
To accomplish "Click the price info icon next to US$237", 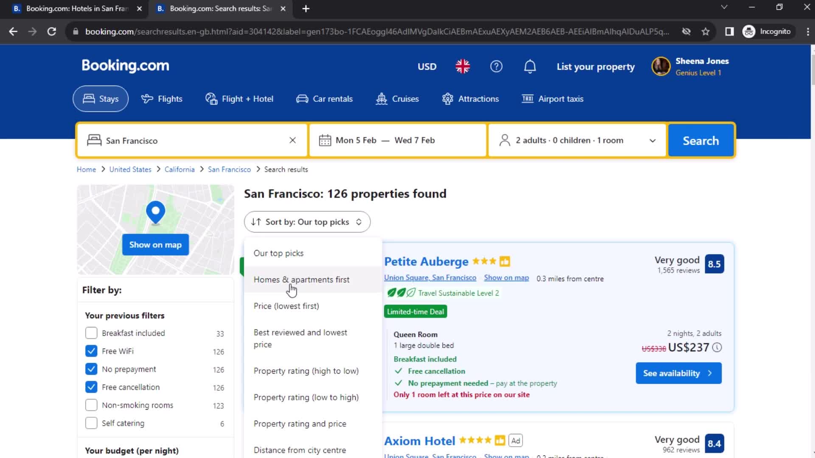I will click(x=717, y=348).
